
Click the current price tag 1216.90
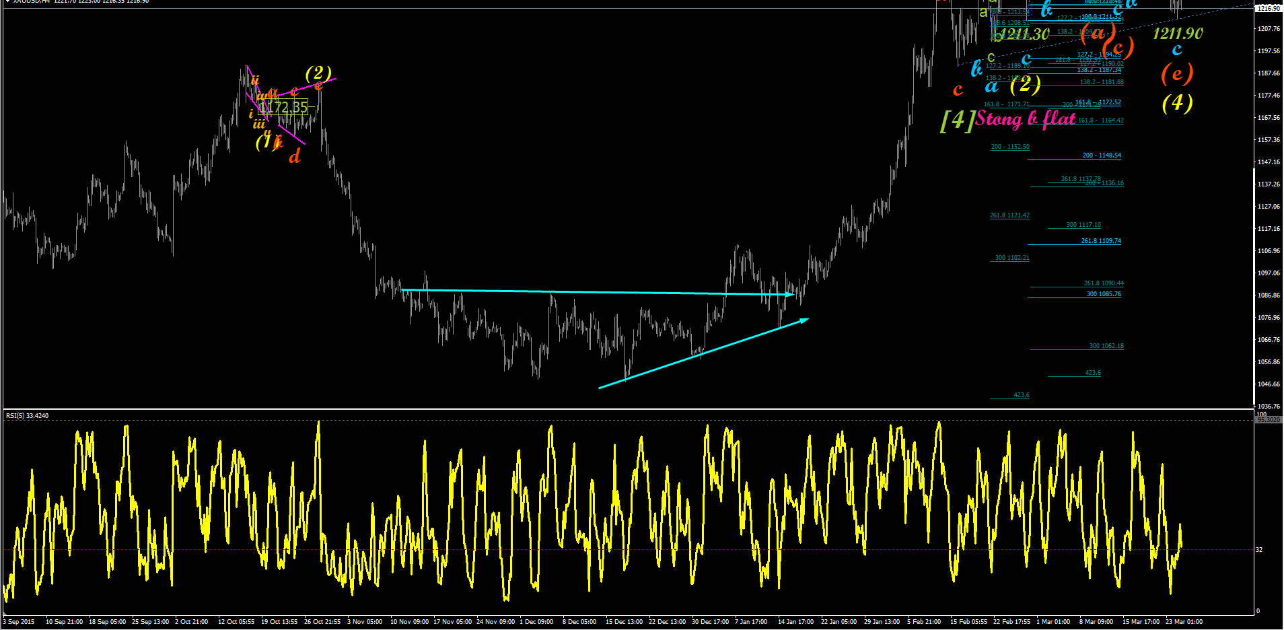pyautogui.click(x=1269, y=8)
